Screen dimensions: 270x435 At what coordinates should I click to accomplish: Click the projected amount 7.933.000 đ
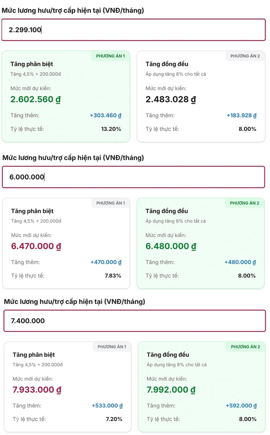point(37,390)
